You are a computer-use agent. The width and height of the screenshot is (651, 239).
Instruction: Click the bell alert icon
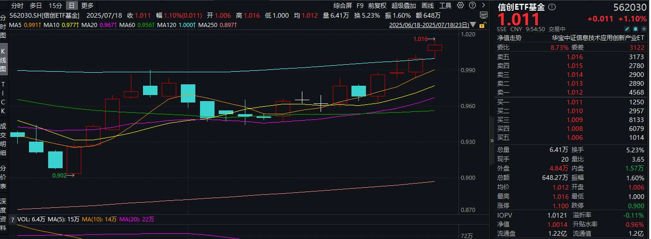click(x=636, y=29)
